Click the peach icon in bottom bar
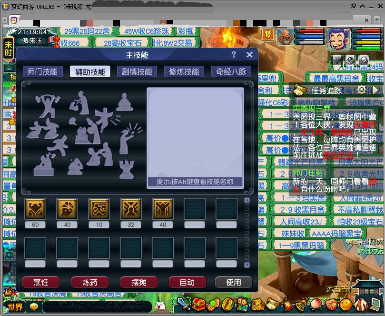 point(316,305)
